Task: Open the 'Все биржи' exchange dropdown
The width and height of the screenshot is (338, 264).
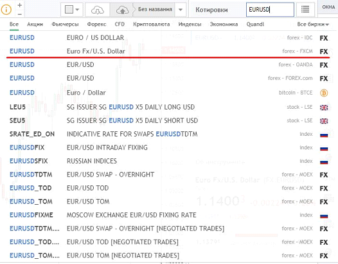Action: tap(313, 24)
